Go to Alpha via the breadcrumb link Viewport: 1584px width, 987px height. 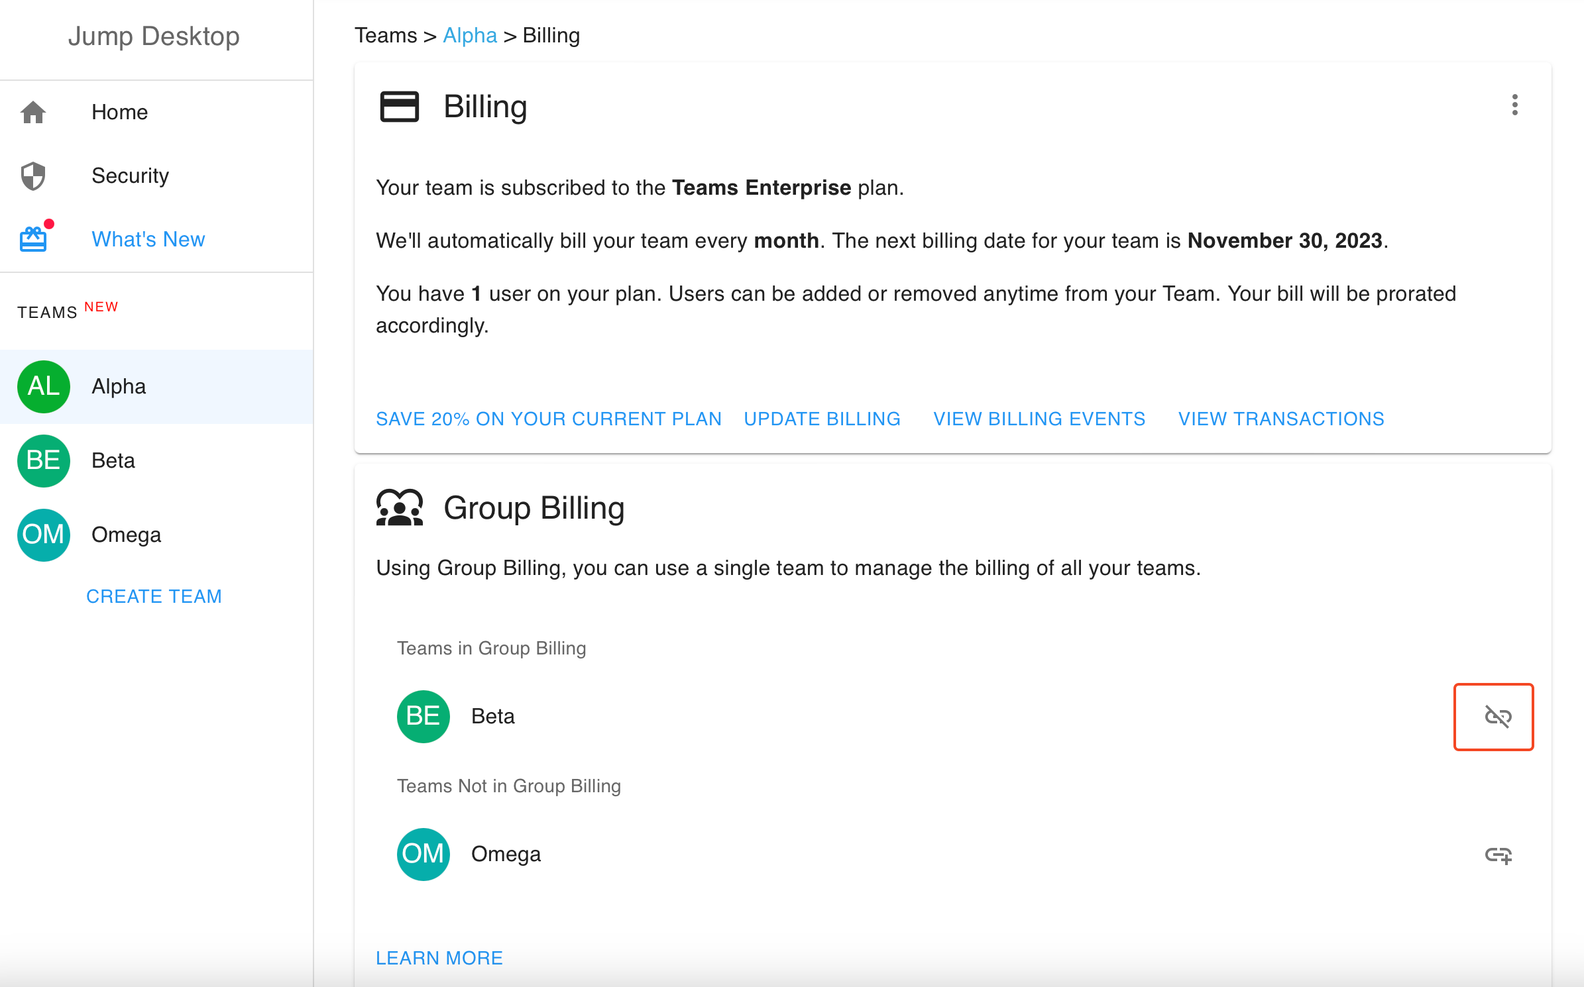470,35
